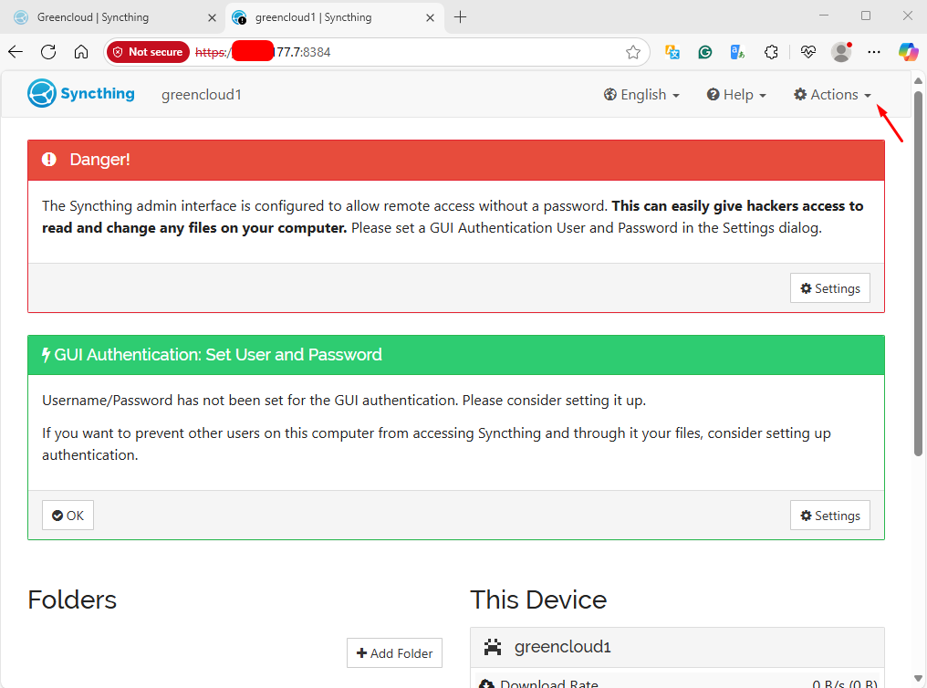Click Settings button in GUI Authentication panel
The width and height of the screenshot is (927, 688).
[830, 516]
